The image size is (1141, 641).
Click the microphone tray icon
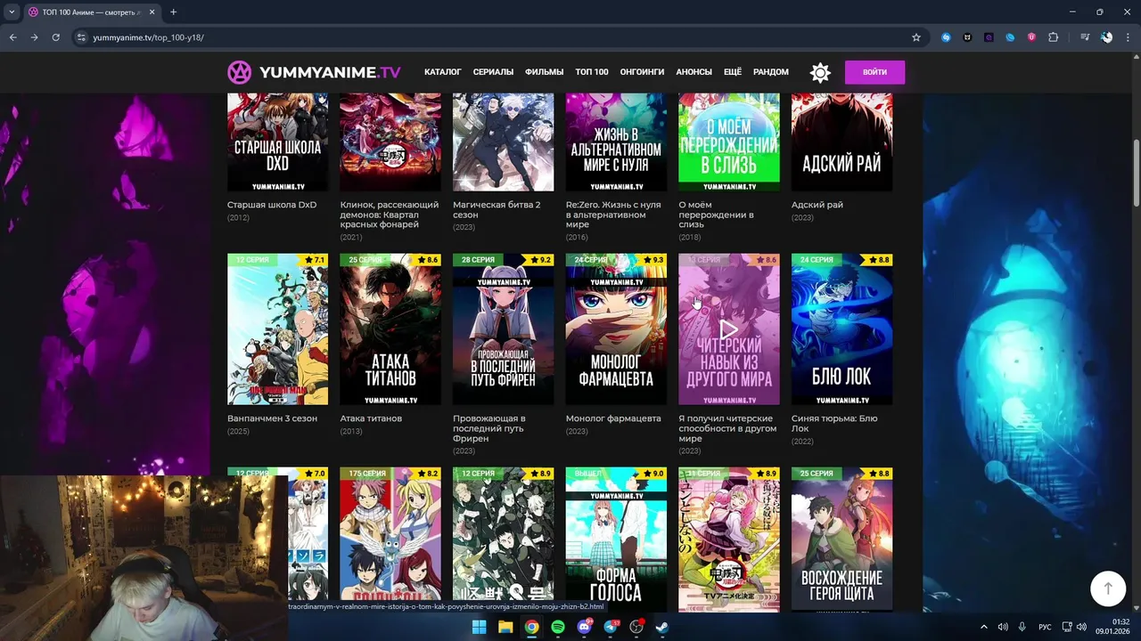tap(1022, 627)
